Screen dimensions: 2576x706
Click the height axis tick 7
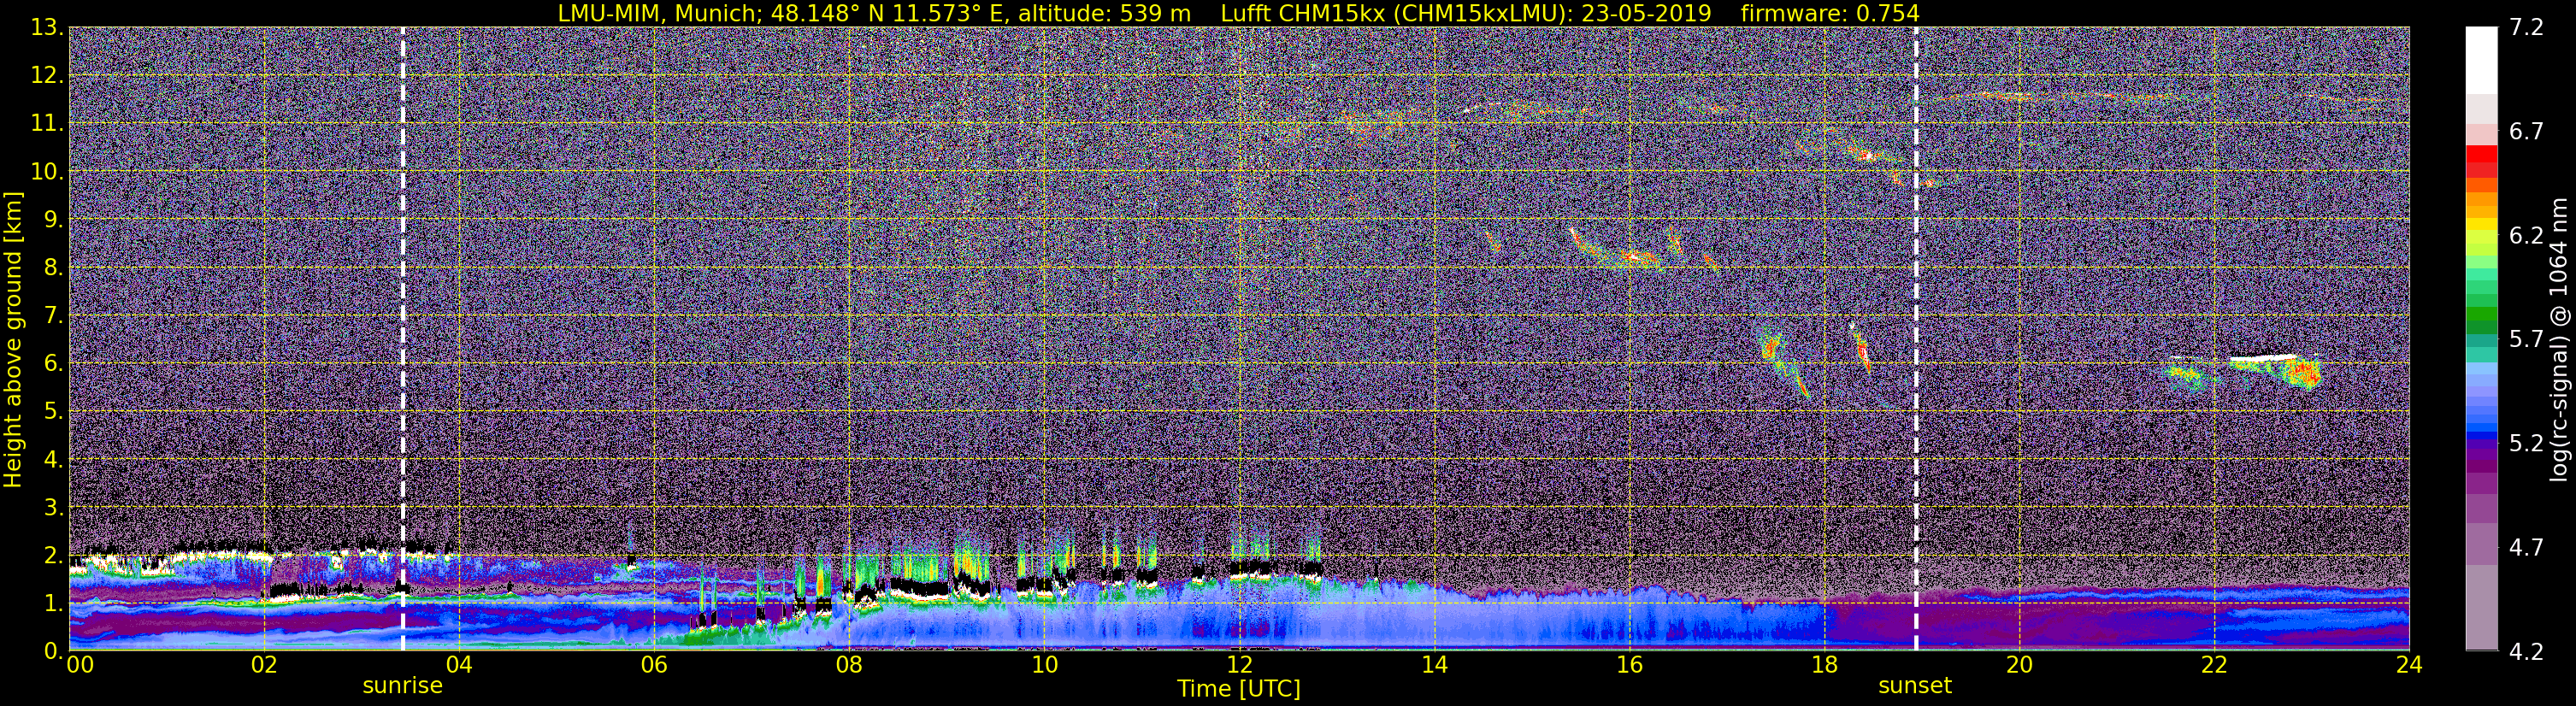click(52, 315)
